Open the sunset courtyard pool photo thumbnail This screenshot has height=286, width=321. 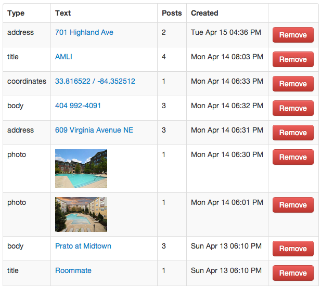(x=81, y=214)
